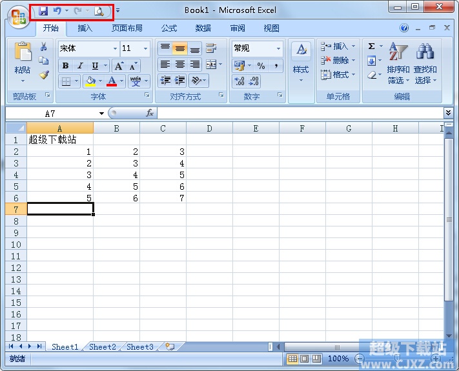Enable wrap text in the cell
This screenshot has height=371, width=459.
coord(210,48)
